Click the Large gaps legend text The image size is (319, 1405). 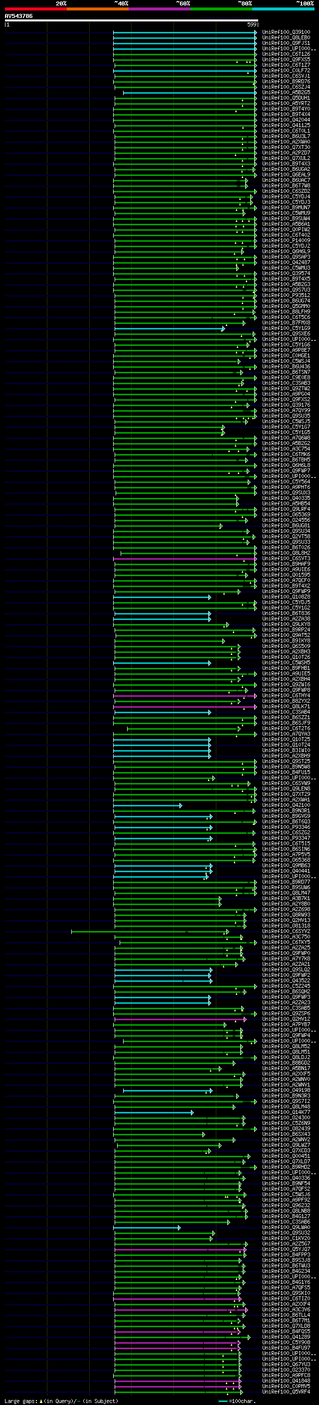61,1401
